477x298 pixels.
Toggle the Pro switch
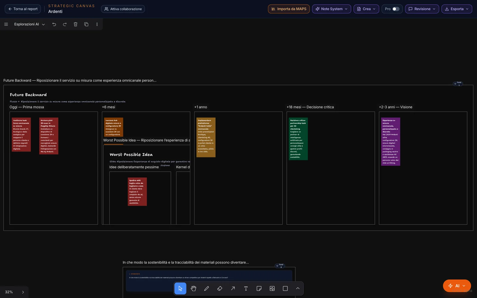click(x=396, y=9)
